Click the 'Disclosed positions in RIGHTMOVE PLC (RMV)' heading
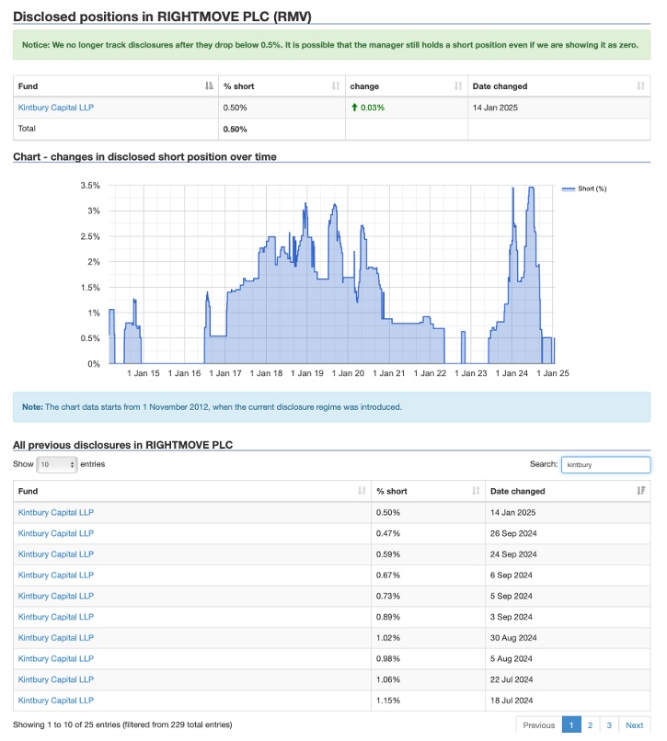The image size is (667, 741). (162, 17)
